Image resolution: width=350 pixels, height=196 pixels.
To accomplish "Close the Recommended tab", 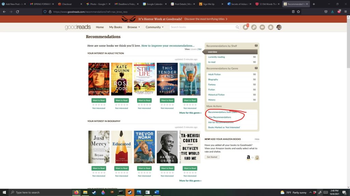I will click(307, 4).
